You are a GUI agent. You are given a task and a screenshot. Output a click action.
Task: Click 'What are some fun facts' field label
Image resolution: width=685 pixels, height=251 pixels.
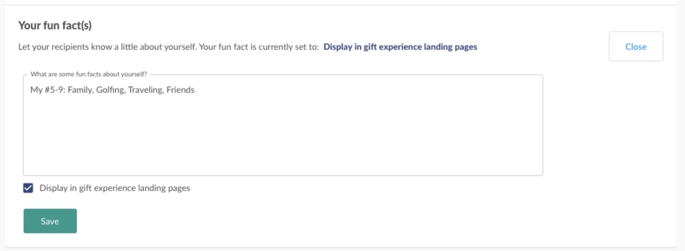[x=89, y=74]
